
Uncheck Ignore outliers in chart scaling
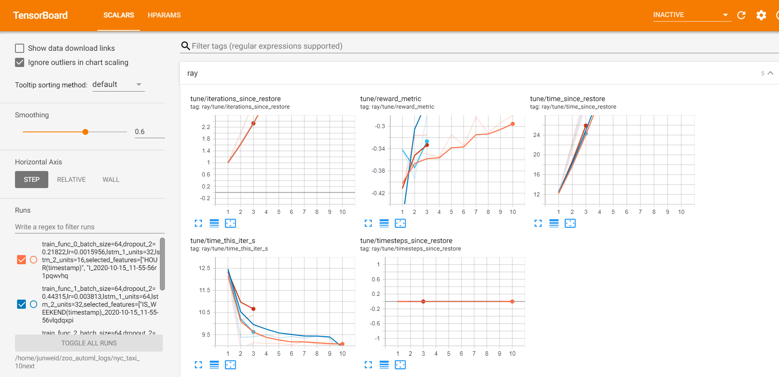[20, 62]
